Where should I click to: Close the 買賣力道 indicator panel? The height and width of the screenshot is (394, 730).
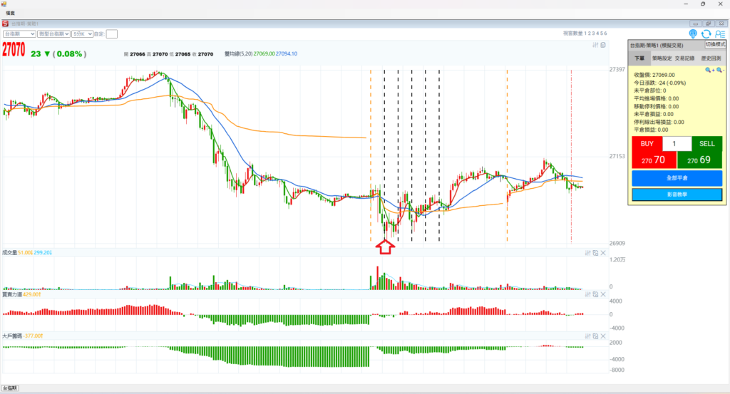pos(603,294)
